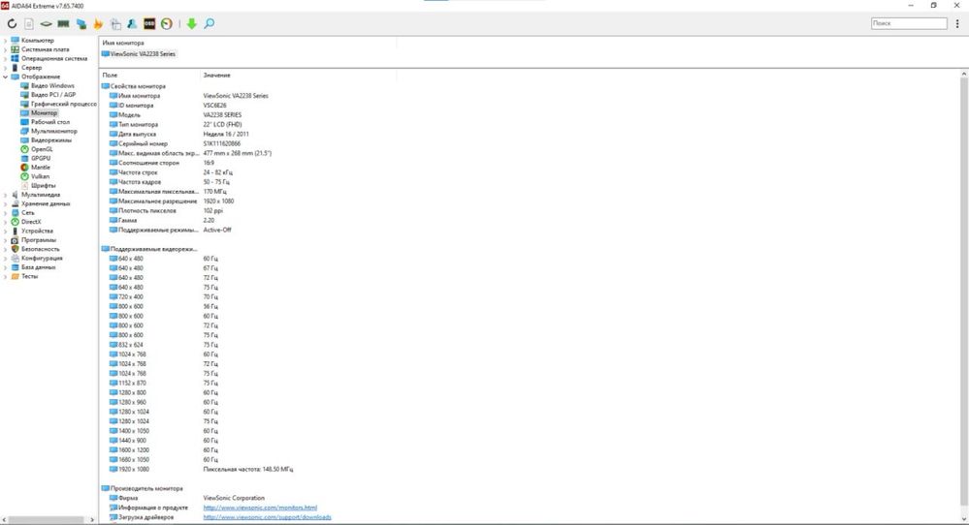The height and width of the screenshot is (525, 969).
Task: Select Графический процессор tree item
Action: coord(64,105)
